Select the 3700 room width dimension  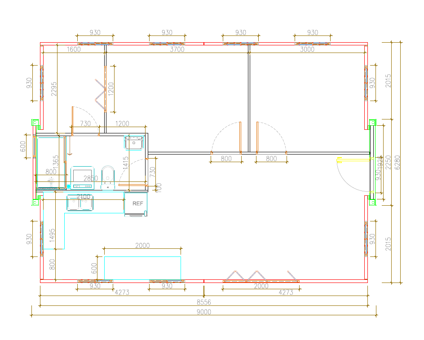[177, 49]
